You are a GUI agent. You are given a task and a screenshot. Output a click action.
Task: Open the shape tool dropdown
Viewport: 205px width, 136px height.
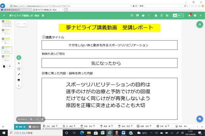(19, 69)
